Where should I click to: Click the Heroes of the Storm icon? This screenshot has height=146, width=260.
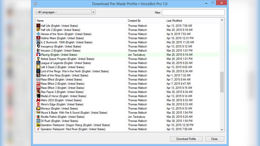pyautogui.click(x=38, y=34)
